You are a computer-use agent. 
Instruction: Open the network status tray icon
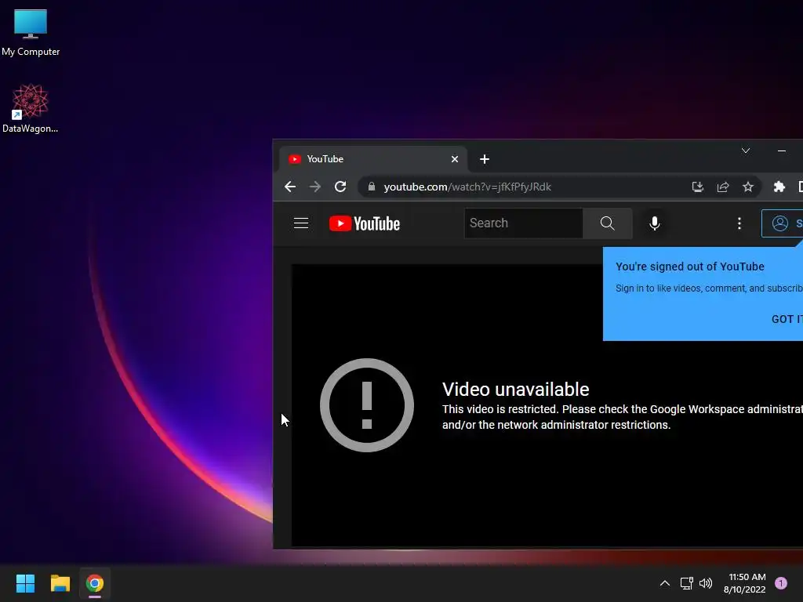(686, 583)
